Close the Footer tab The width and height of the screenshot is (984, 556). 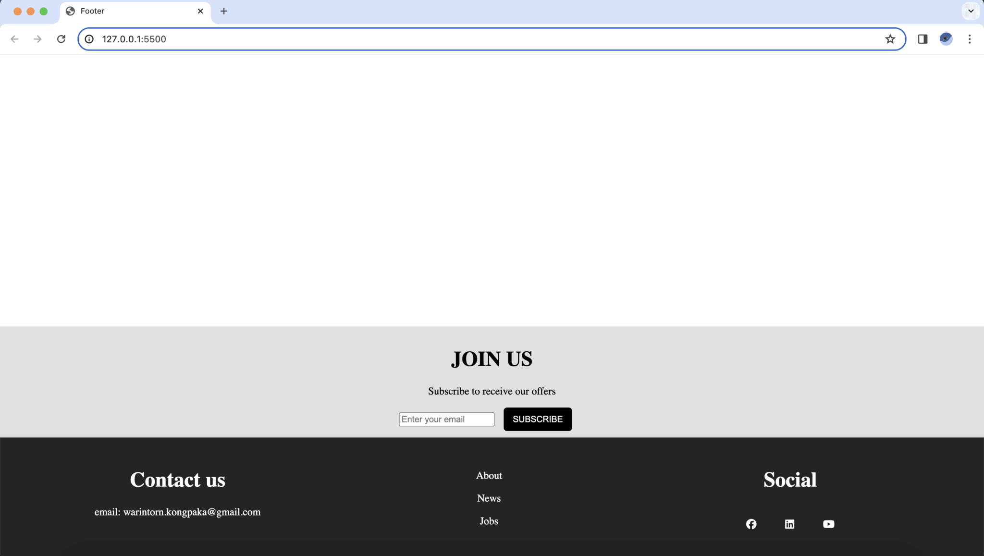click(200, 11)
